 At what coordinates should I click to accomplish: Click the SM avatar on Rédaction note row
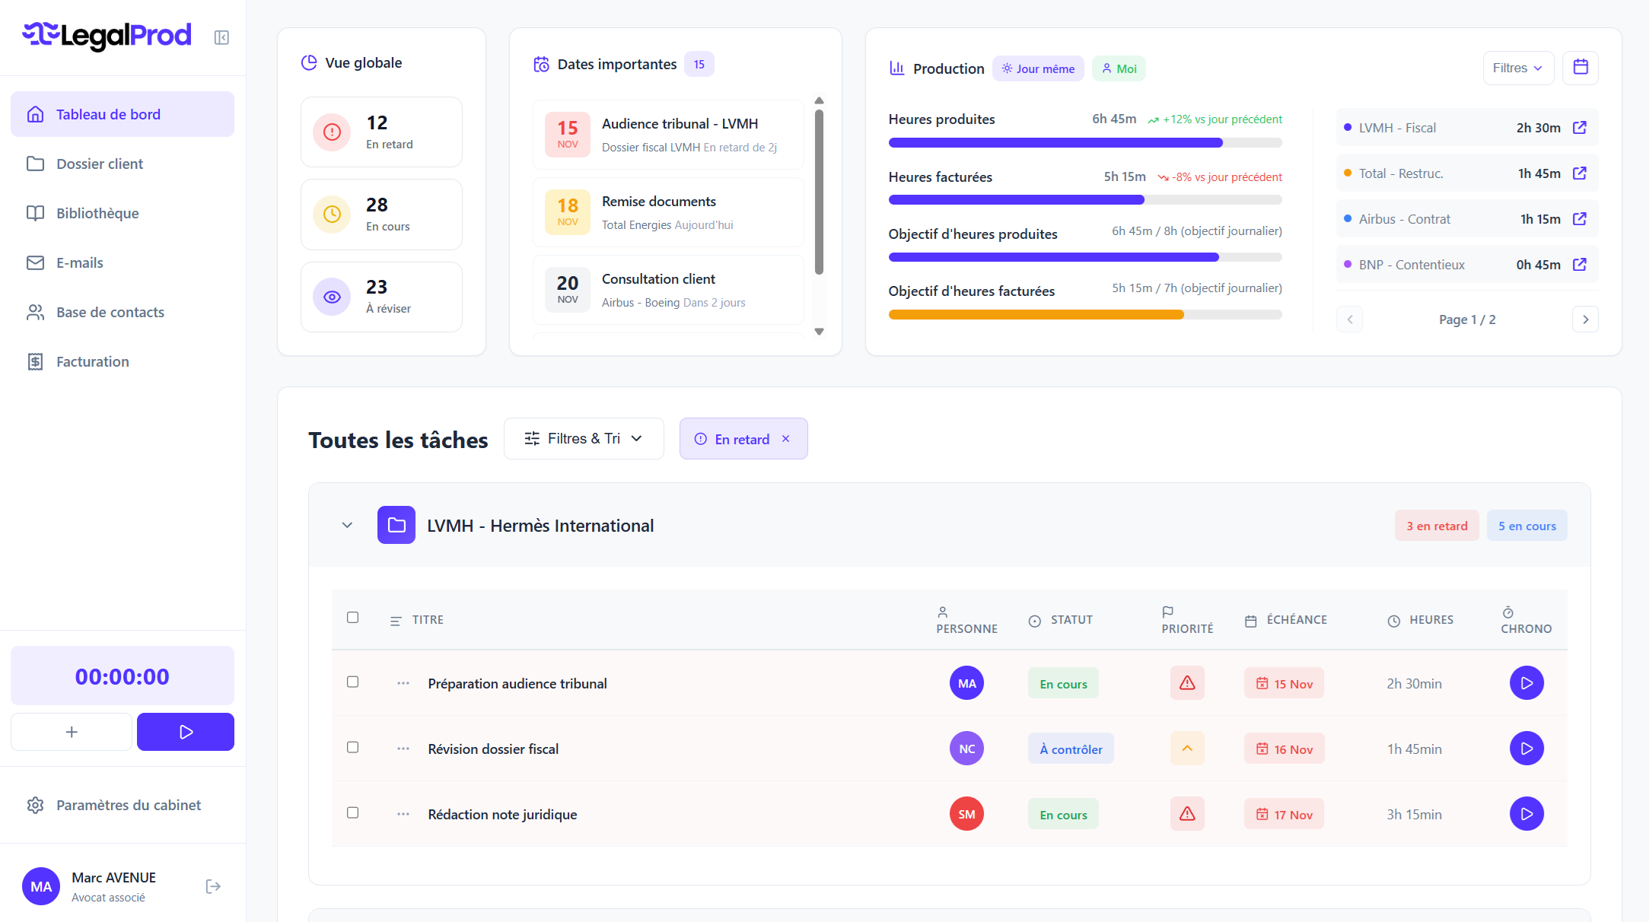coord(966,814)
